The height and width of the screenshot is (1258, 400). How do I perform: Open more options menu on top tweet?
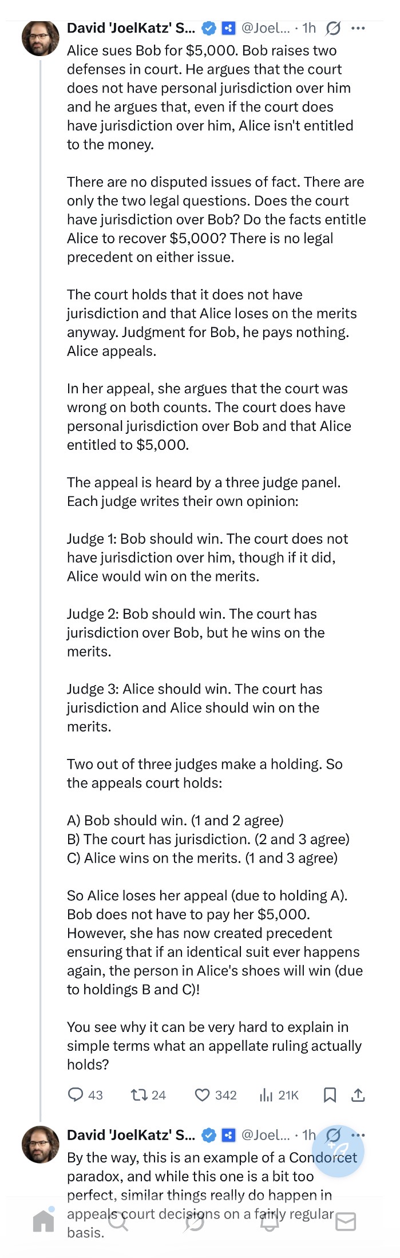pos(358,28)
